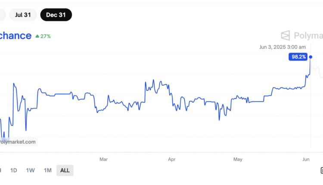The image size is (323, 185).
Task: Click the blue "chance" heading text
Action: [x=16, y=36]
